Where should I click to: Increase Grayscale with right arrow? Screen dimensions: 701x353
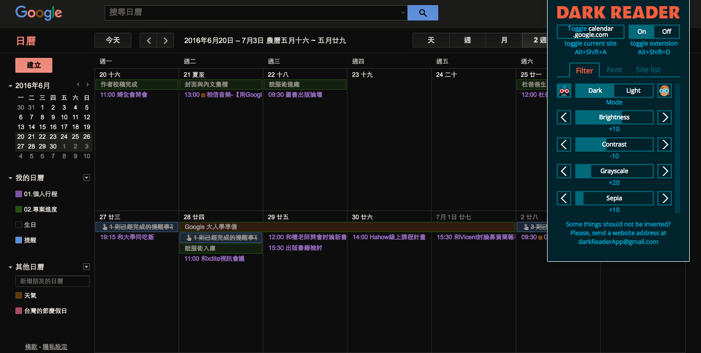[x=665, y=171]
